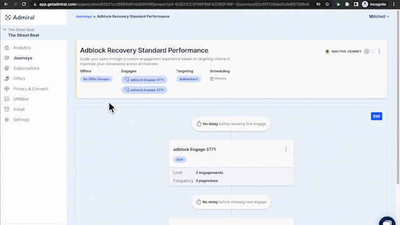400x225 pixels.
Task: Click the page vertical scrollbar
Action: click(398, 97)
